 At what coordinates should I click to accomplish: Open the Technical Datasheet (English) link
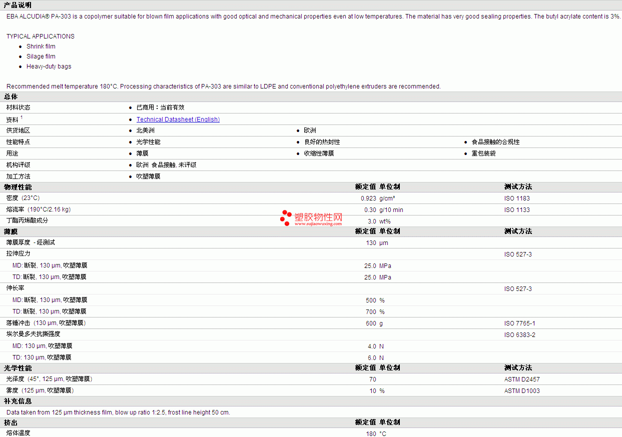(178, 119)
